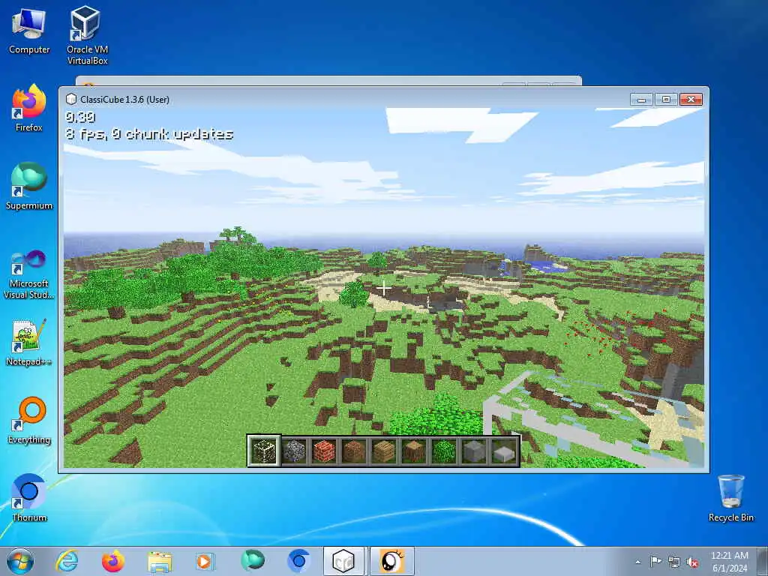Select the Oracle VM VirtualBox desktop shortcut

pyautogui.click(x=87, y=35)
